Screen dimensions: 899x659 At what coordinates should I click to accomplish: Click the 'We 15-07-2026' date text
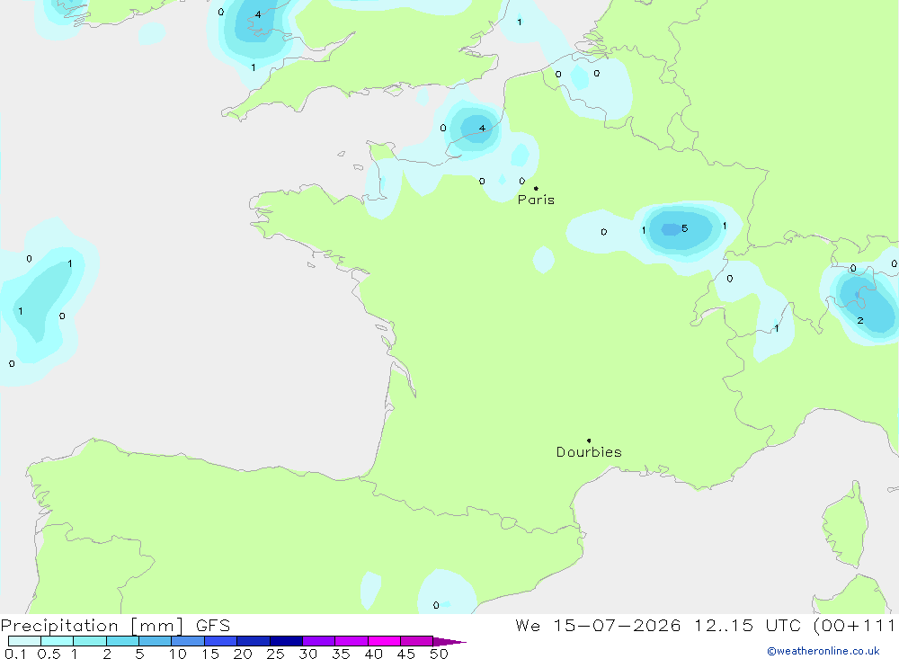pos(598,626)
